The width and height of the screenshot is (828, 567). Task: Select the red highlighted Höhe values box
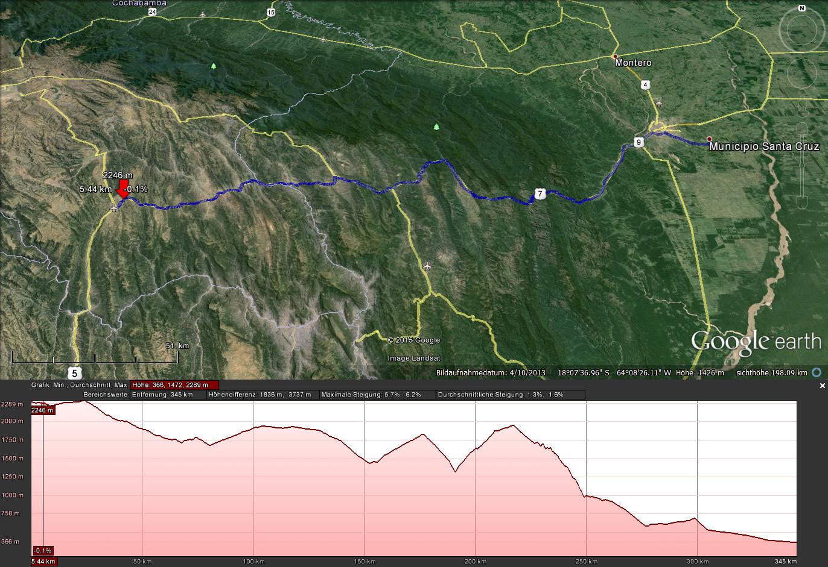click(174, 385)
